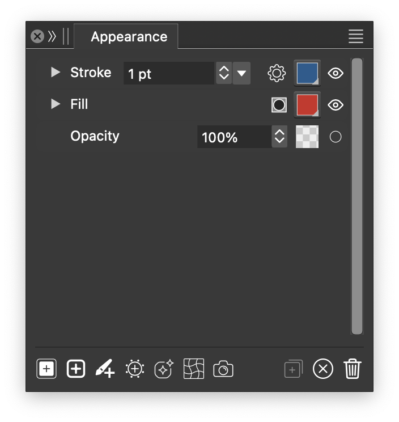Click the trash can delete icon
The image size is (399, 422).
click(x=352, y=369)
